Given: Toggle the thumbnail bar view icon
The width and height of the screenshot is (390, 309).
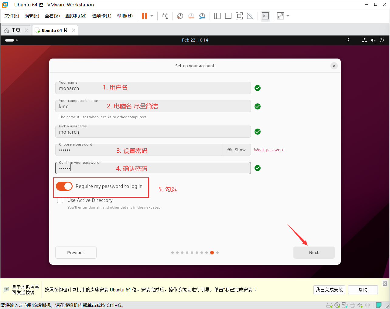Looking at the screenshot, I should [228, 16].
